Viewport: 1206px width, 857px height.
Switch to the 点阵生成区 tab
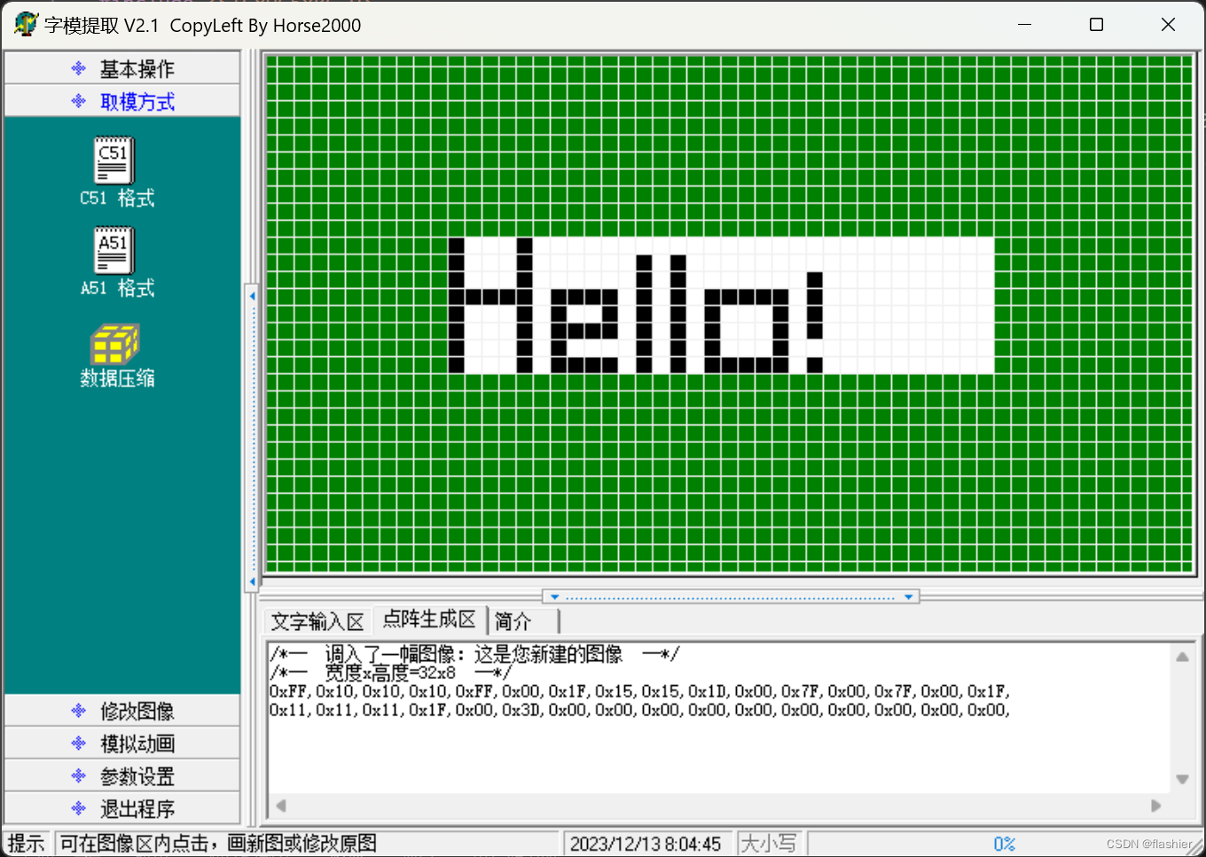[x=430, y=619]
